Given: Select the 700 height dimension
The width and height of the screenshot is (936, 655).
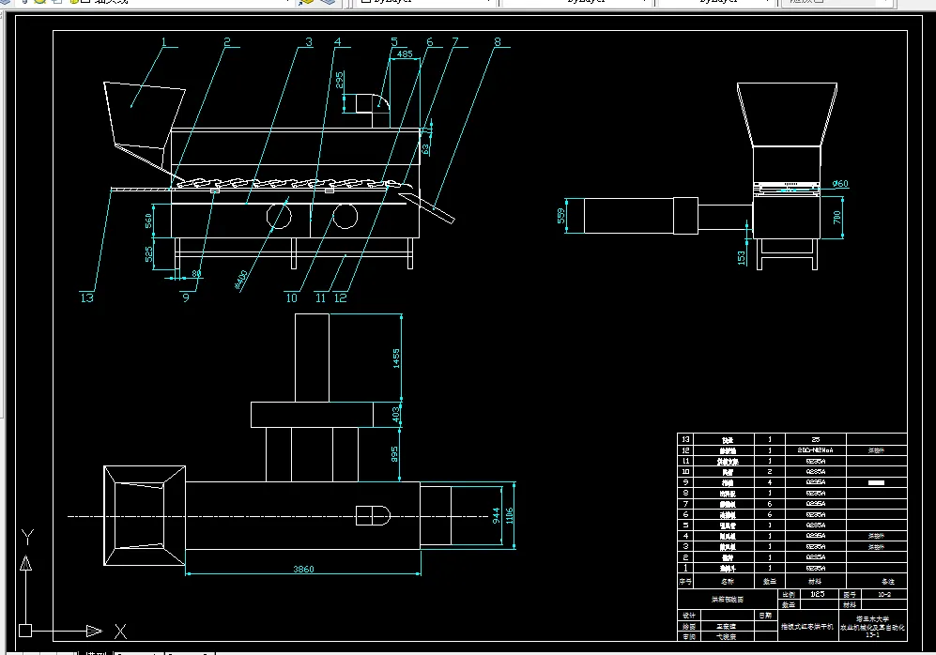Looking at the screenshot, I should (x=836, y=217).
